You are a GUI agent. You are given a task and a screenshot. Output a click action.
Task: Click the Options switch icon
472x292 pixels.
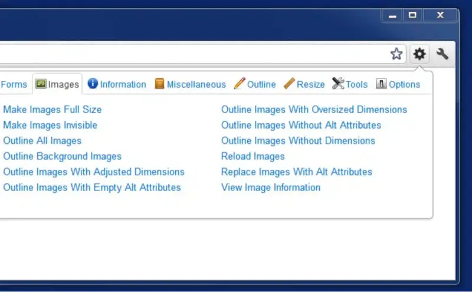coord(381,83)
